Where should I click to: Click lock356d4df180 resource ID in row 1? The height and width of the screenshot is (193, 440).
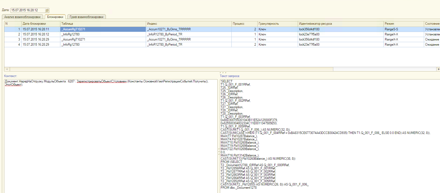[341, 29]
